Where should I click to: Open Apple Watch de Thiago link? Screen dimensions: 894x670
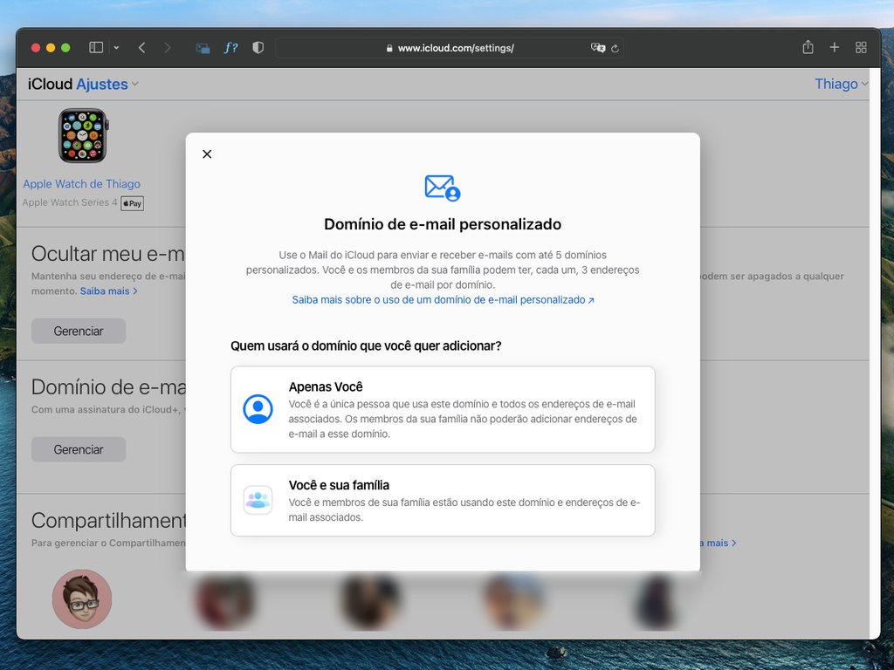click(81, 184)
